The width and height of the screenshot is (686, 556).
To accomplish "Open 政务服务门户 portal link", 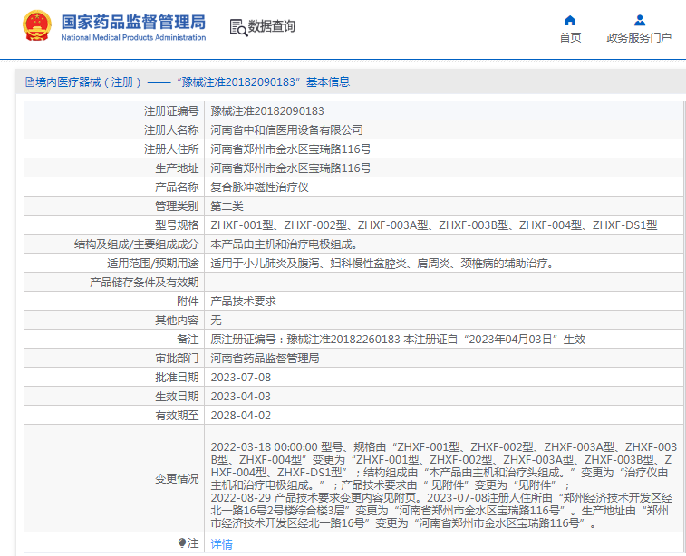I will coord(639,38).
